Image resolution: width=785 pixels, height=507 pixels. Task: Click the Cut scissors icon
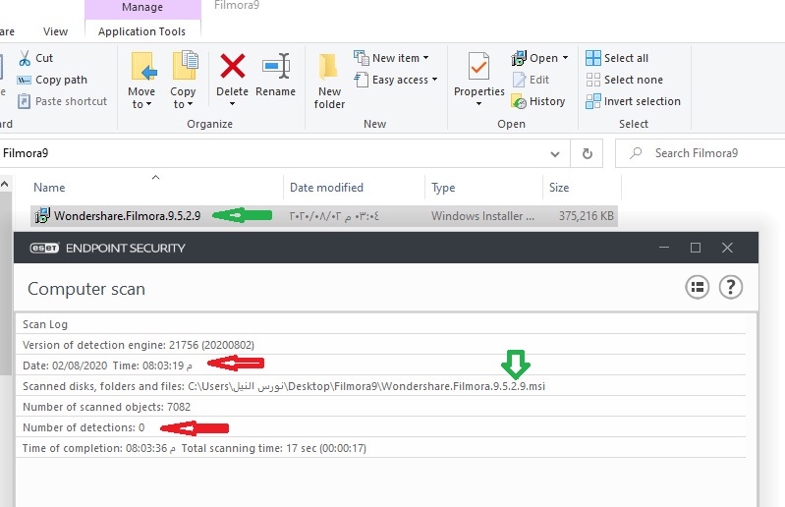pos(24,58)
